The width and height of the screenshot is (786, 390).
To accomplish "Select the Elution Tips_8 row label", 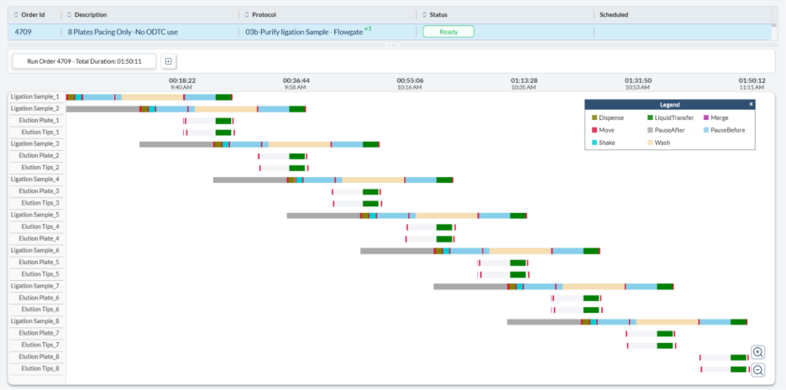I will click(39, 368).
